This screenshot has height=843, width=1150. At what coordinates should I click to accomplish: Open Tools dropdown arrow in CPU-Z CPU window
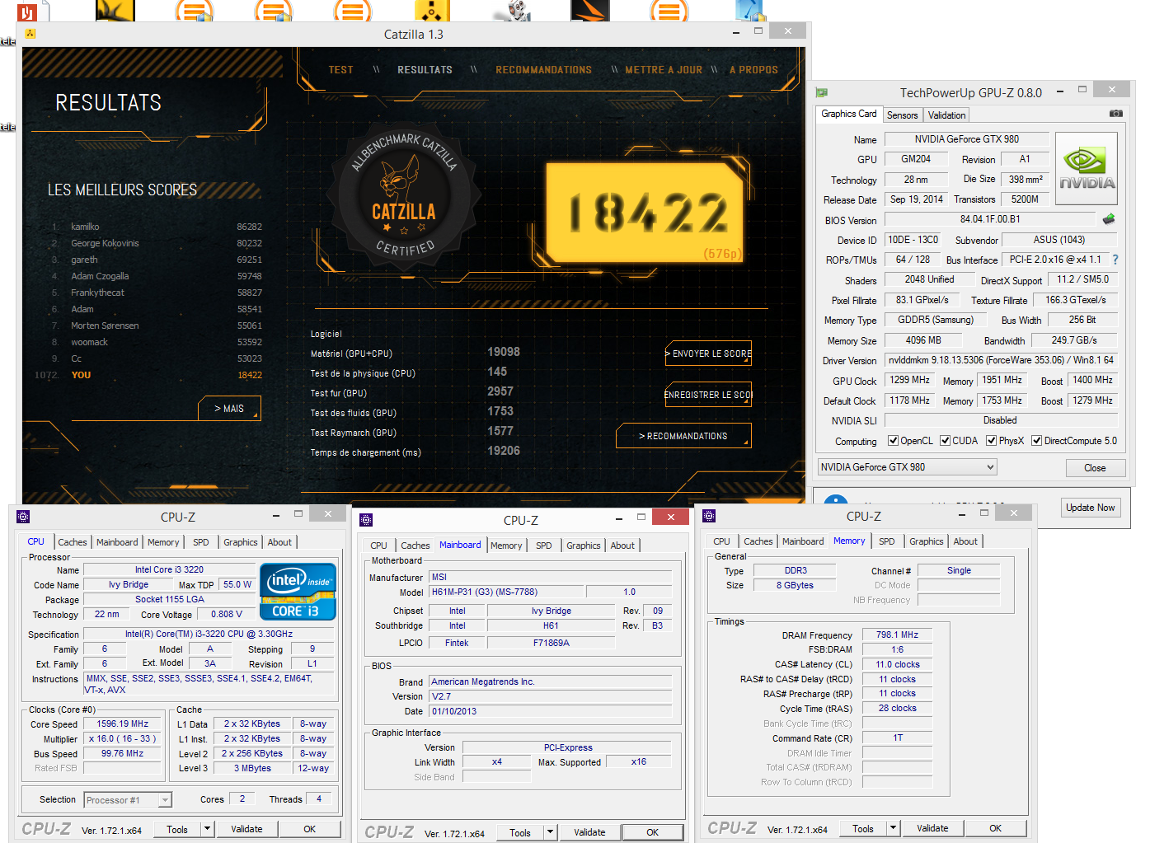[208, 829]
